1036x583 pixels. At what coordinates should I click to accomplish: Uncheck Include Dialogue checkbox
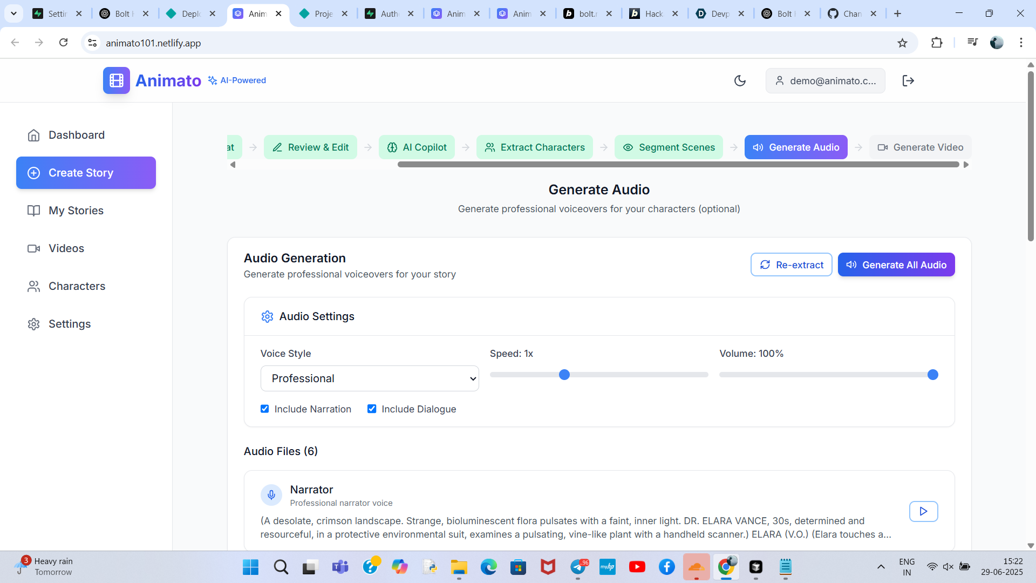pyautogui.click(x=372, y=409)
